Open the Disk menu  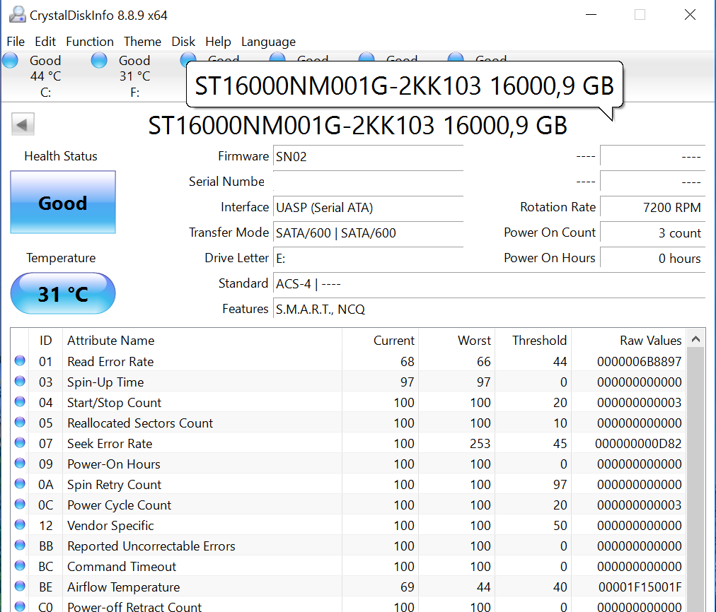[183, 42]
